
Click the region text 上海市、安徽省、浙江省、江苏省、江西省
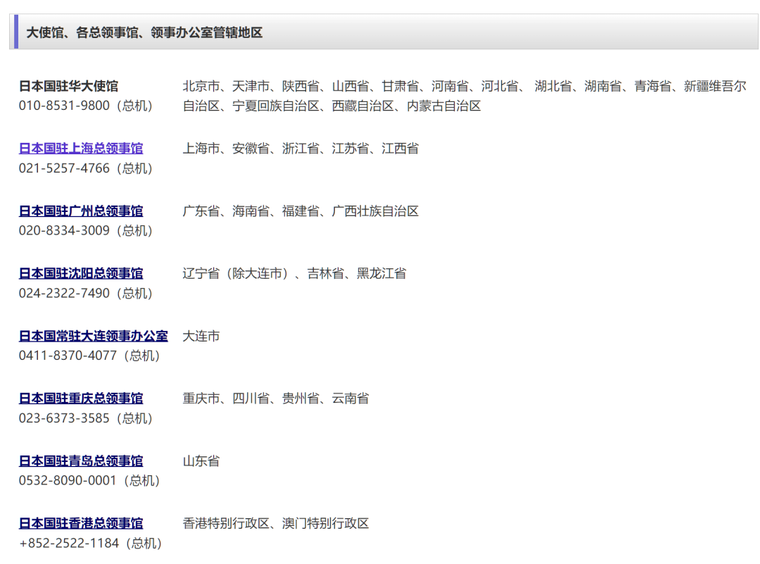tap(300, 149)
